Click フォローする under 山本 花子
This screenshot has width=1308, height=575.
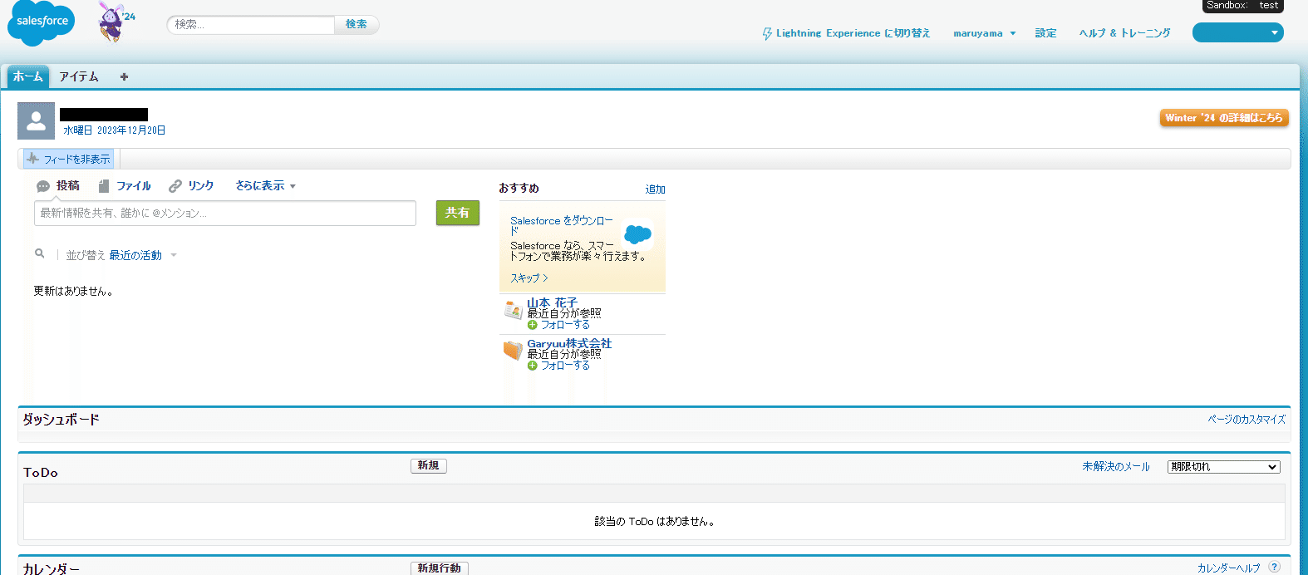tap(565, 325)
